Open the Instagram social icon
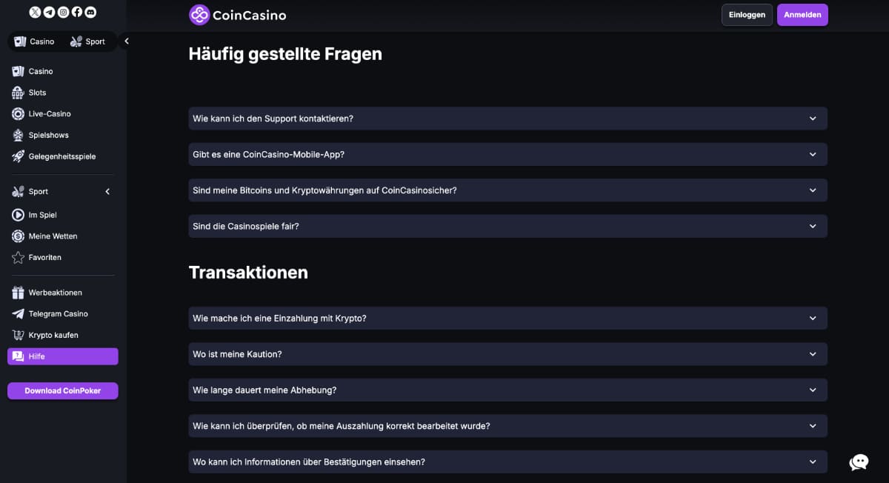 pyautogui.click(x=63, y=12)
